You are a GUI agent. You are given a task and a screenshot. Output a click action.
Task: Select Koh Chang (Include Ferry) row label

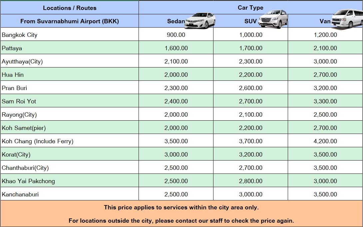[38, 141]
